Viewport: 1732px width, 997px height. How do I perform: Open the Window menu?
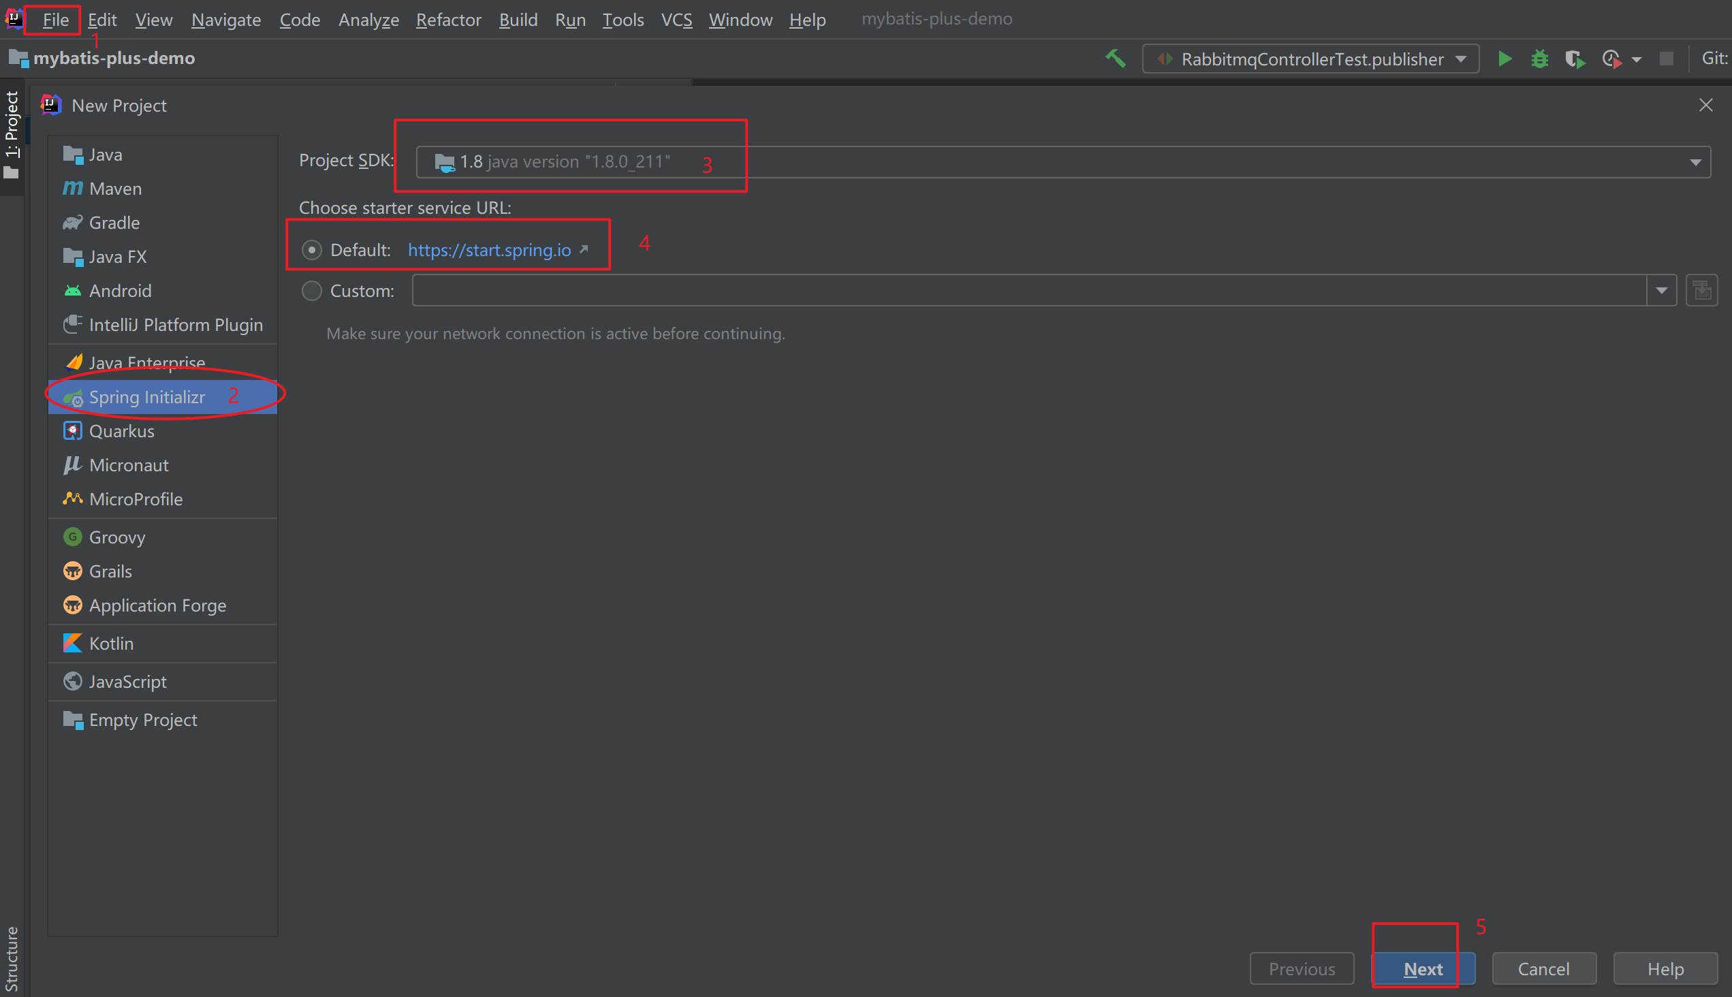740,20
